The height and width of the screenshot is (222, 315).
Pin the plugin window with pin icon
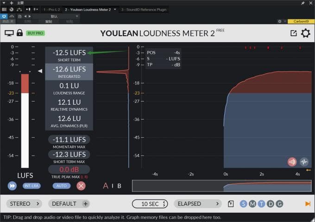point(302,3)
